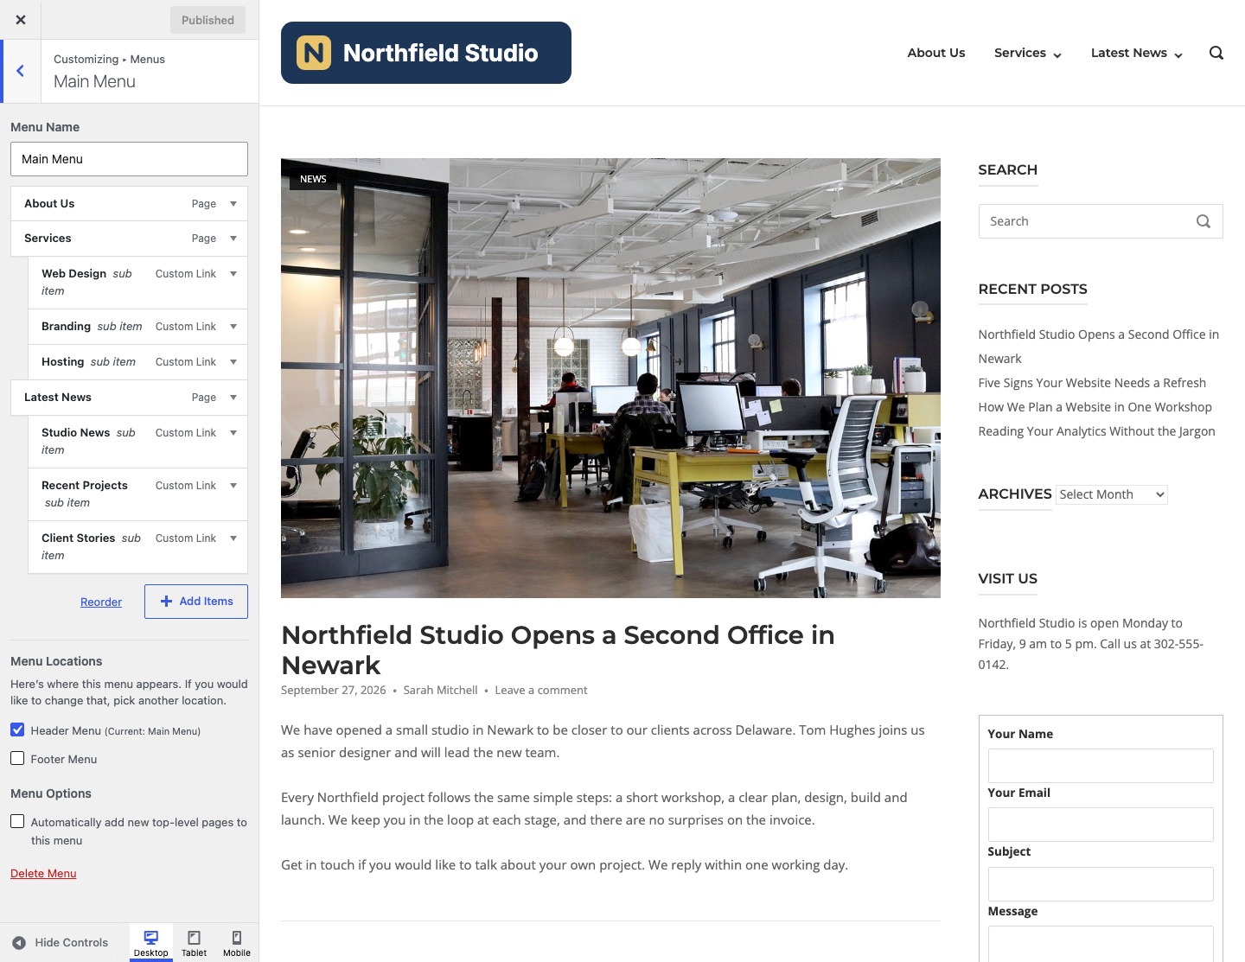Open the Archives Select Month dropdown
Image resolution: width=1245 pixels, height=962 pixels.
point(1112,494)
